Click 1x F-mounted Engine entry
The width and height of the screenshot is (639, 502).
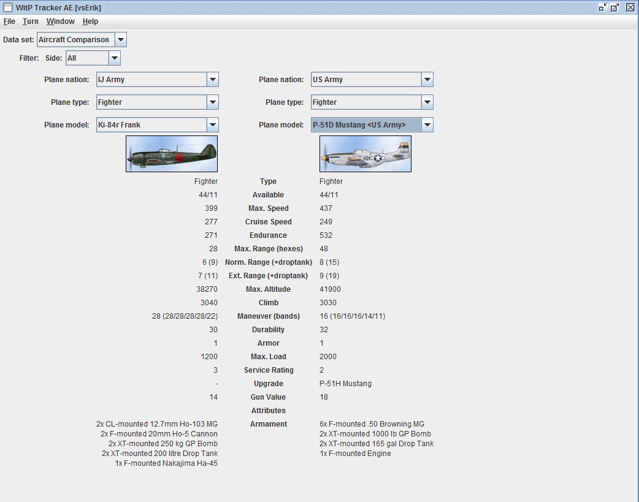(x=355, y=454)
